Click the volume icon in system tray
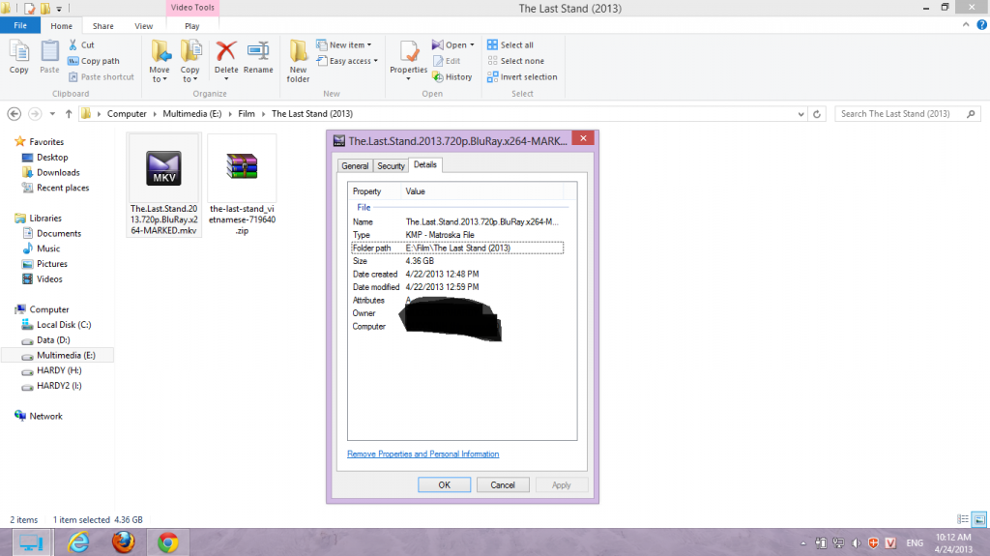This screenshot has width=990, height=556. click(856, 542)
